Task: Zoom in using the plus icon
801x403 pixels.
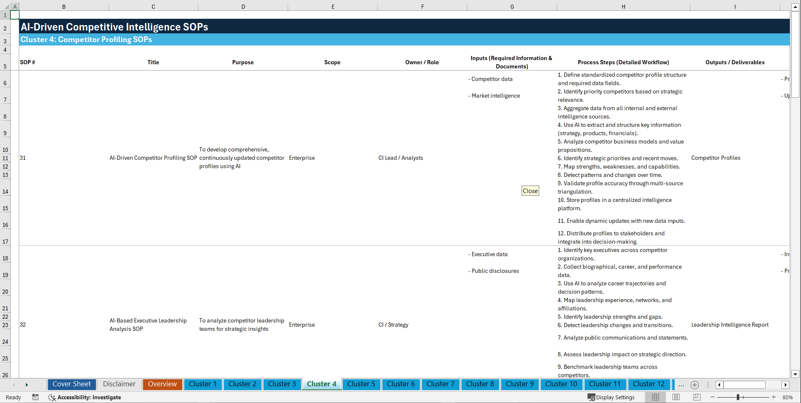Action: [774, 397]
